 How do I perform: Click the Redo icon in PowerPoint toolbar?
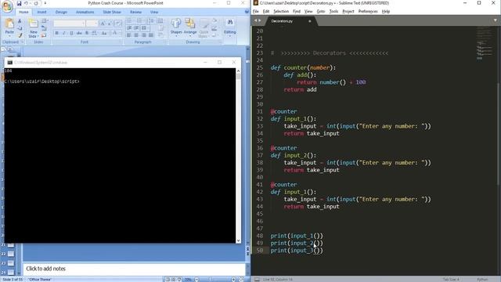pyautogui.click(x=36, y=3)
